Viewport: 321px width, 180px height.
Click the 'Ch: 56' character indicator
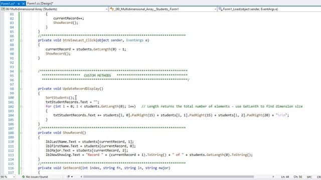[298, 176]
